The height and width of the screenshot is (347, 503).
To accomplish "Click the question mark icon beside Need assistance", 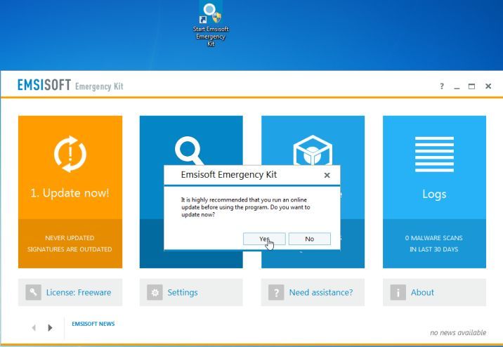I will 276,292.
